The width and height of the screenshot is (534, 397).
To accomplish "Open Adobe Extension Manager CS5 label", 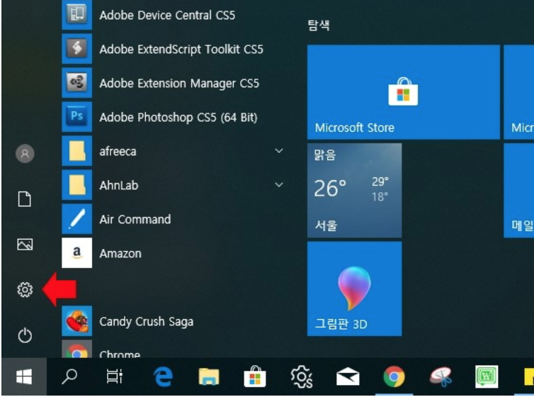I will coord(179,84).
